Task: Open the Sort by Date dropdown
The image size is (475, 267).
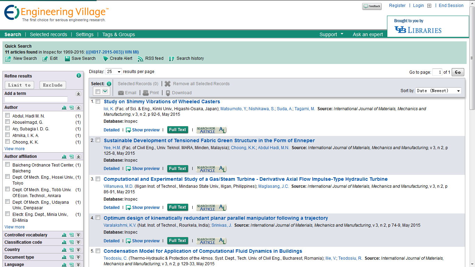Action: (x=438, y=91)
